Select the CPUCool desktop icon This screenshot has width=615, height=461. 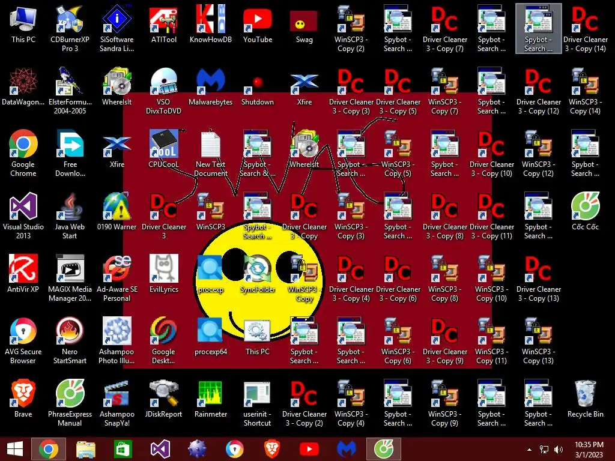[x=164, y=149]
